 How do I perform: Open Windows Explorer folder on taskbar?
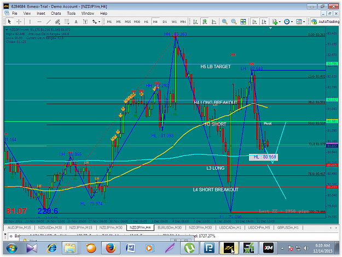point(70,248)
